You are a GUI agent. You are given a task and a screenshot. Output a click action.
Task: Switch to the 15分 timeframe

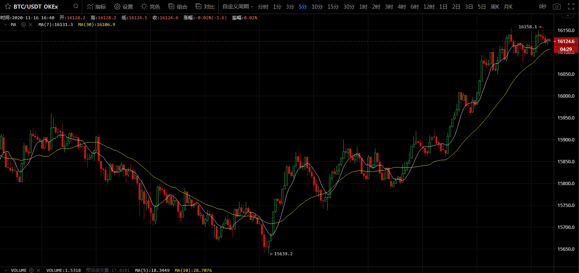point(333,7)
